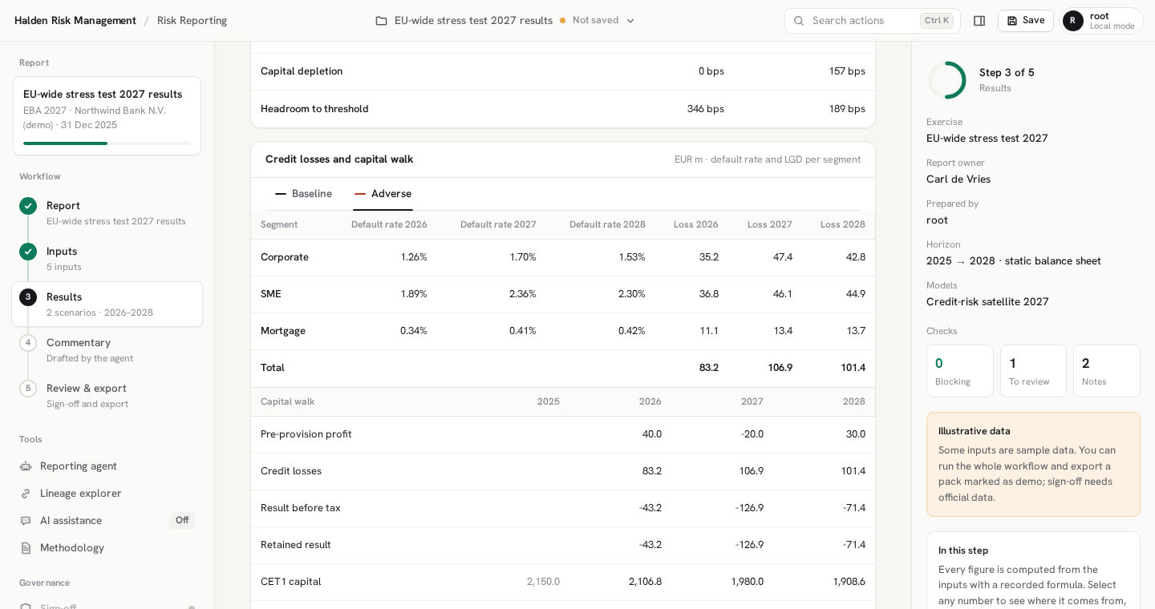Open the Results workflow step
Image resolution: width=1155 pixels, height=609 pixels.
(107, 304)
